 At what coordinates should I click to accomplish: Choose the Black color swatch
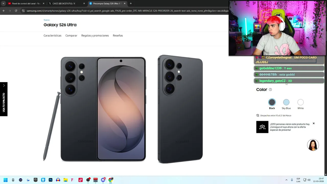pyautogui.click(x=272, y=102)
